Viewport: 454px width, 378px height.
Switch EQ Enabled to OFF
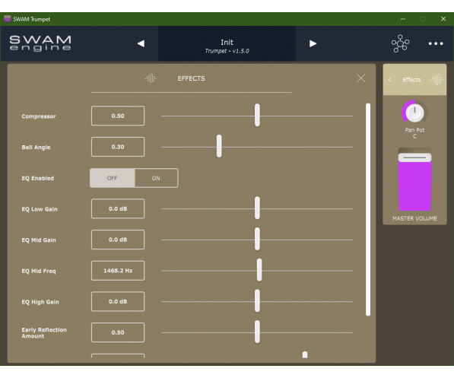[x=112, y=178]
